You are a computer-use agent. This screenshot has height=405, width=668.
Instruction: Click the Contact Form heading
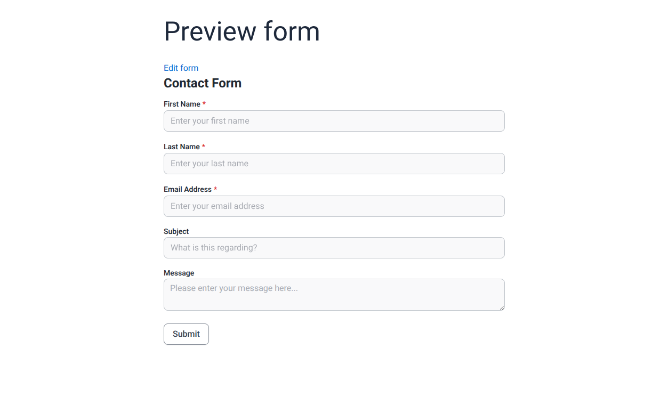tap(203, 83)
